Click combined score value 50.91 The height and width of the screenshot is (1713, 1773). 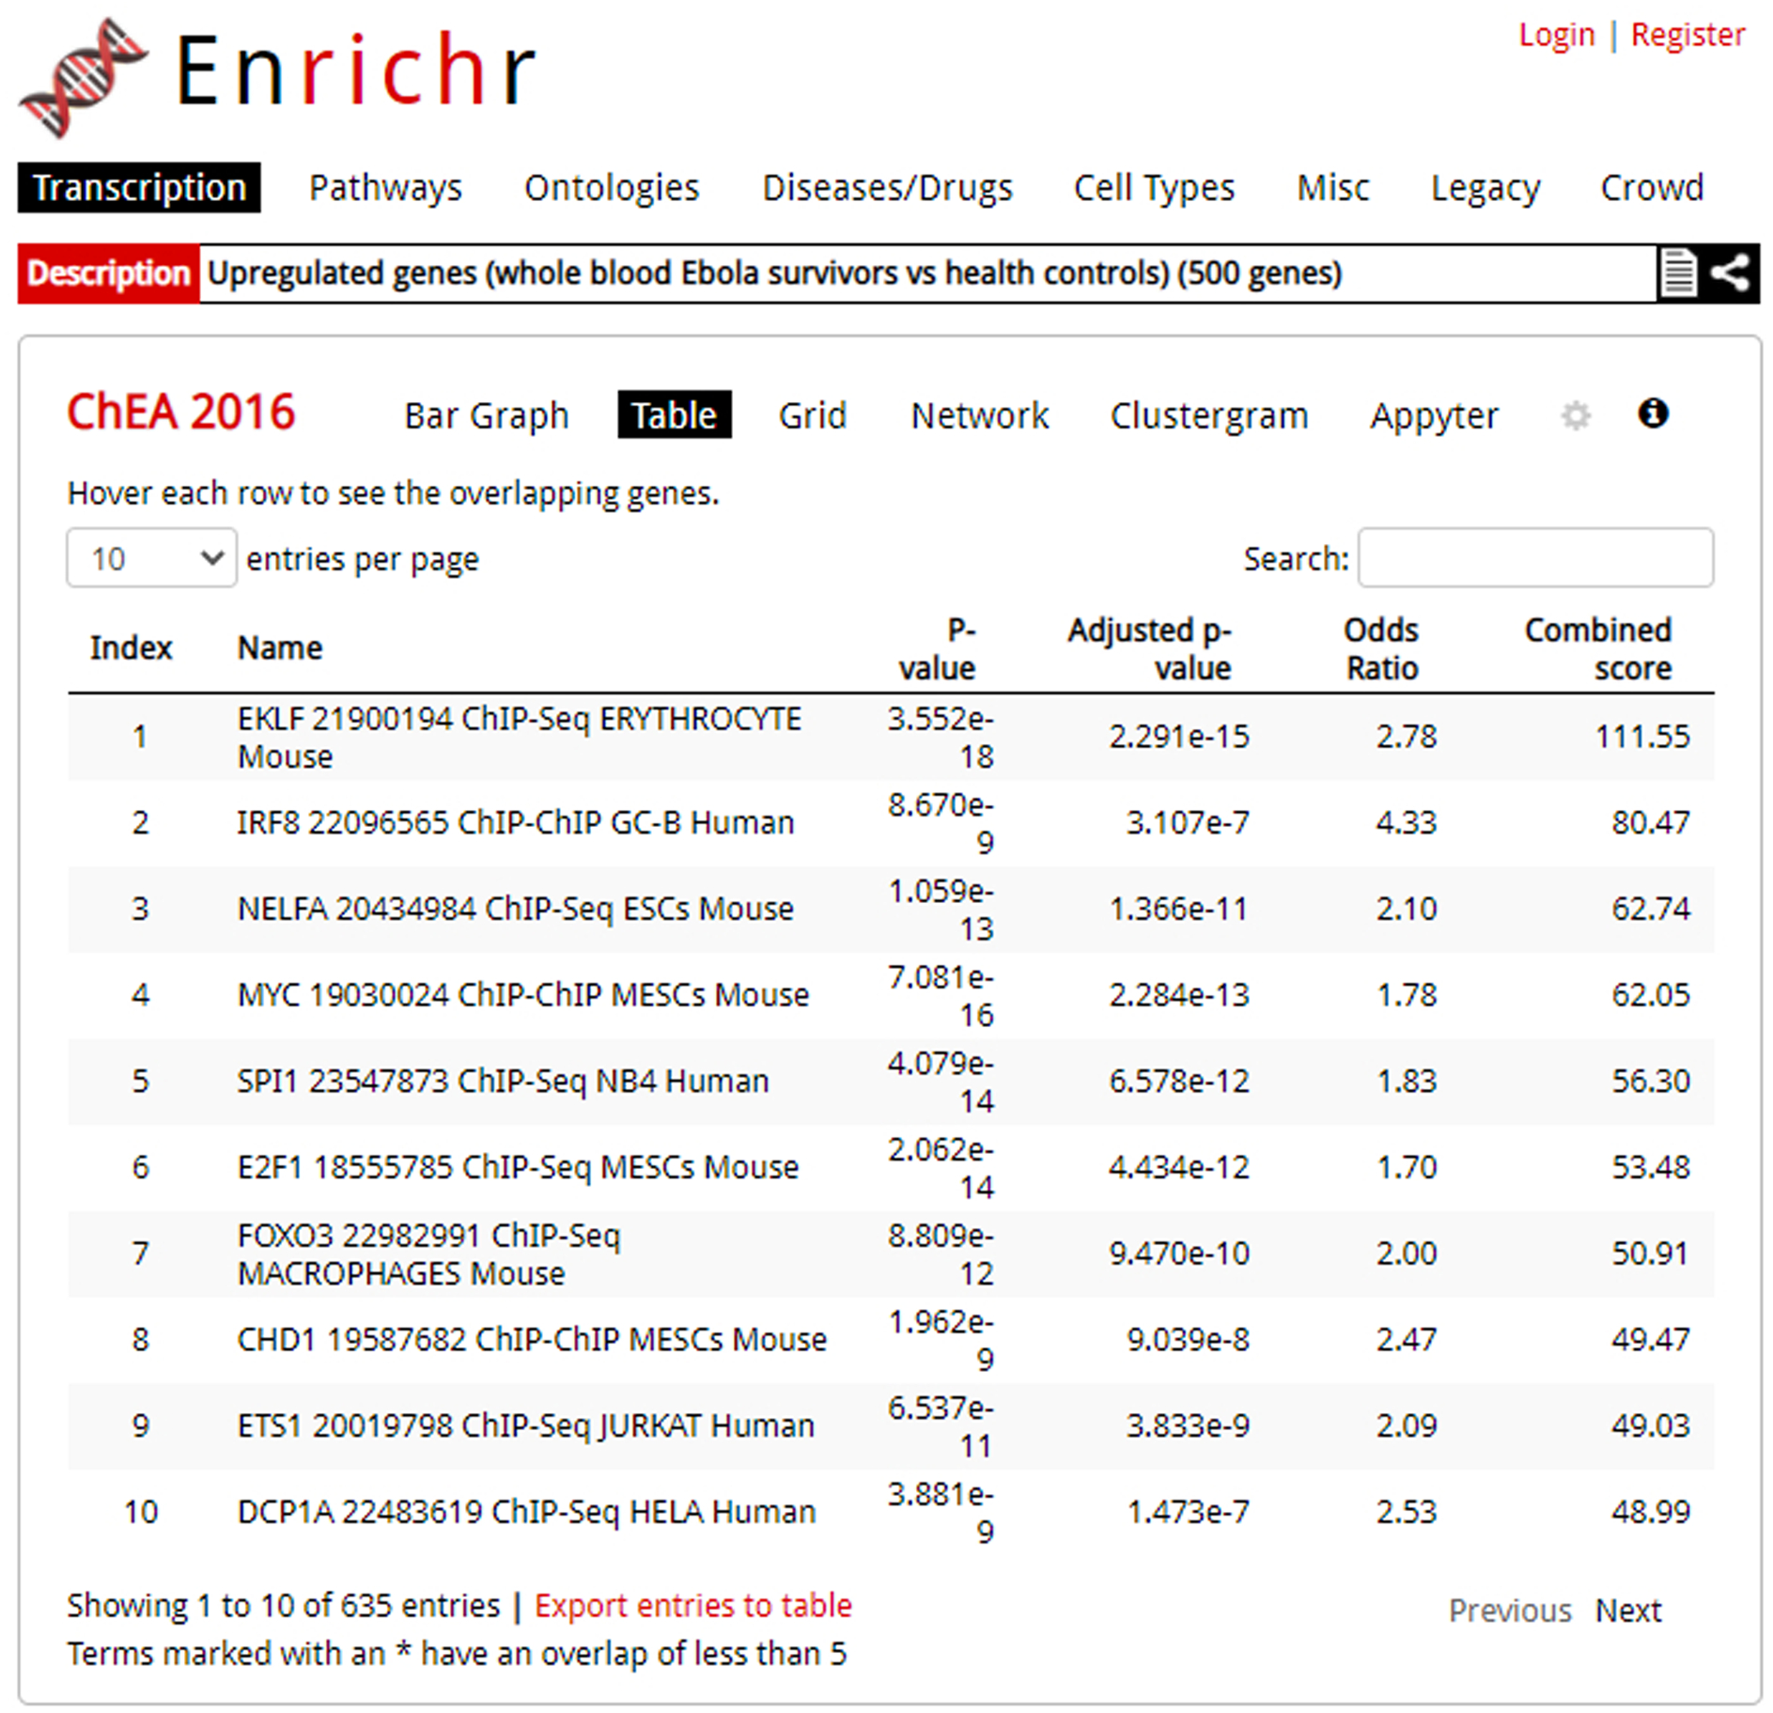click(x=1651, y=1254)
